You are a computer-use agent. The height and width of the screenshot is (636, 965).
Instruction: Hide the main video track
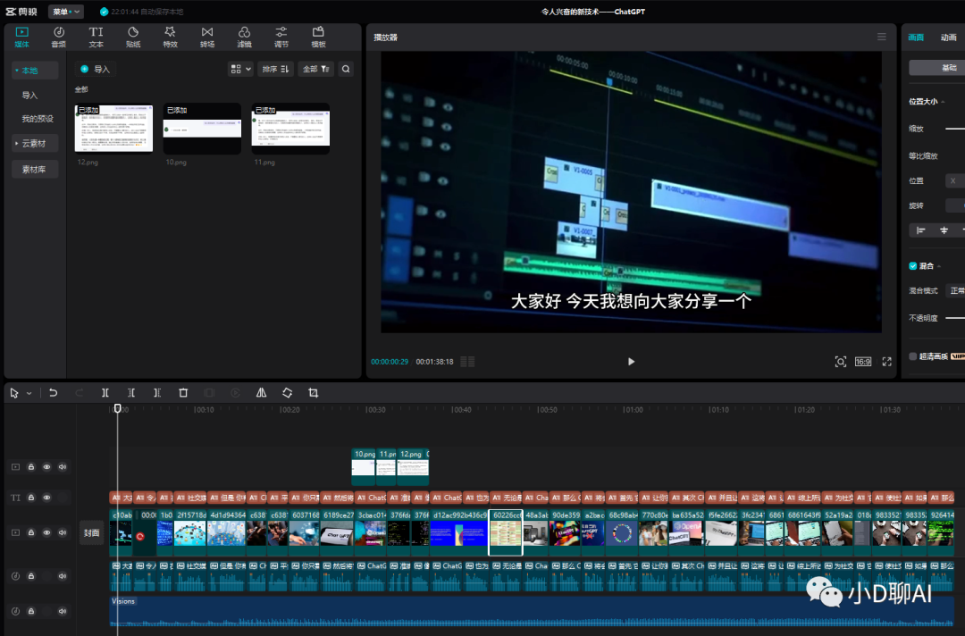pos(46,532)
